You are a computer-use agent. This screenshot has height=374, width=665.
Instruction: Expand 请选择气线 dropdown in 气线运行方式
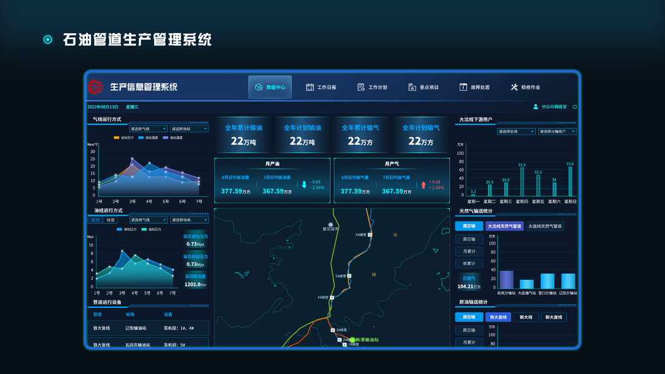(148, 128)
